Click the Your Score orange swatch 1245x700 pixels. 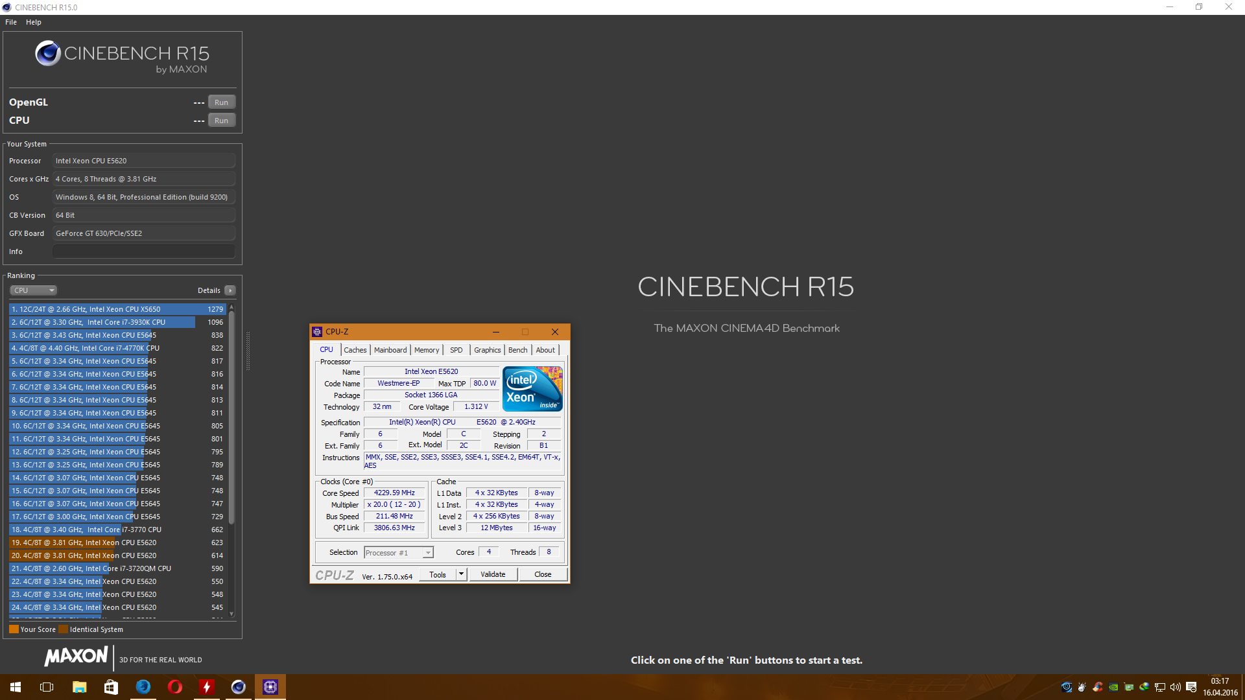click(x=14, y=629)
